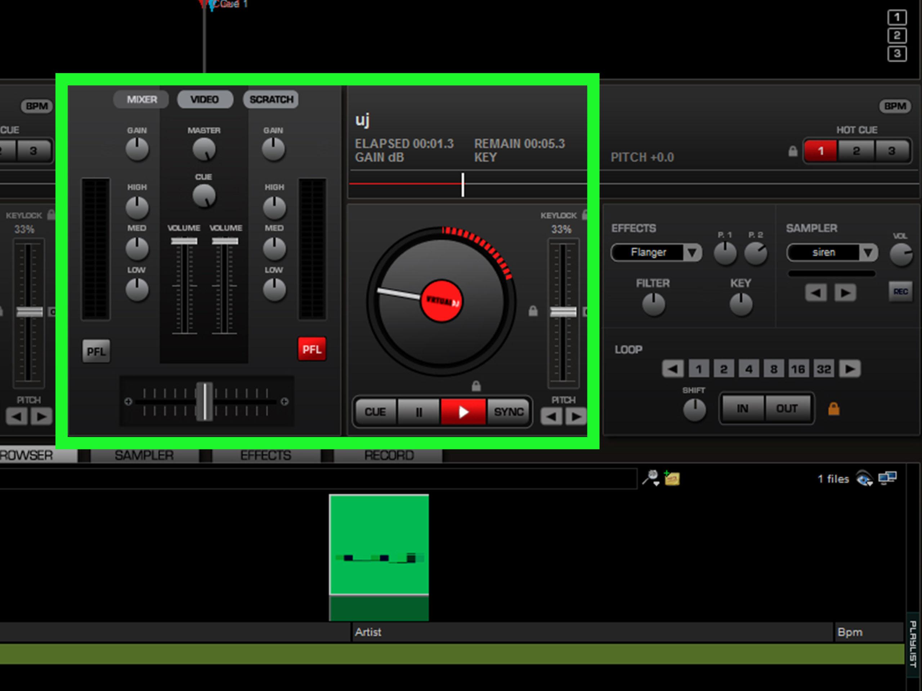Click the right channel HIGH EQ knob

tap(274, 207)
